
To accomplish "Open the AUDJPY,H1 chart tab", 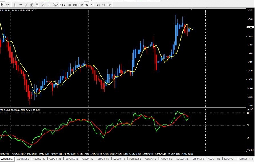I will [x=166, y=158].
